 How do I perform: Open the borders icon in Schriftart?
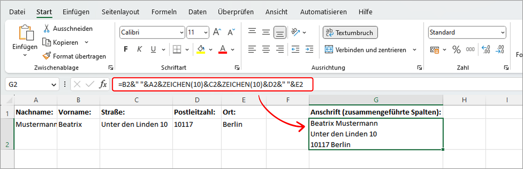(x=177, y=49)
